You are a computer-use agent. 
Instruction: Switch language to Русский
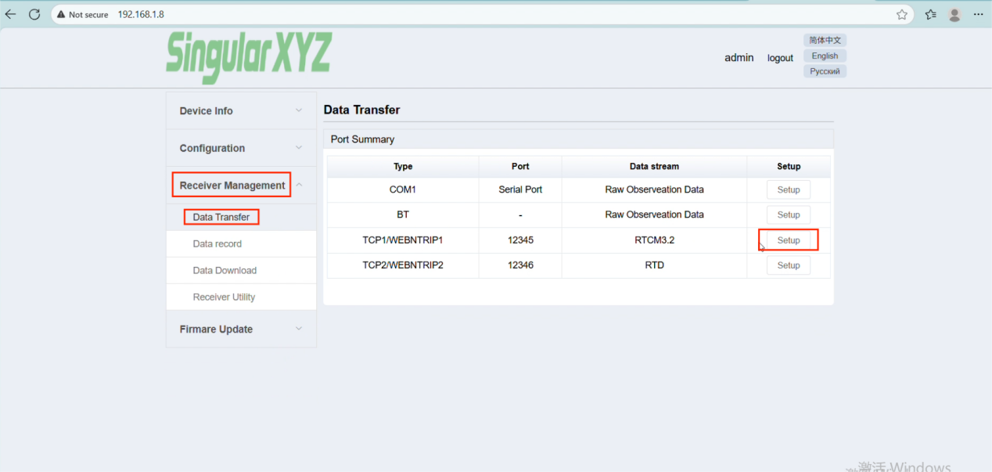825,71
